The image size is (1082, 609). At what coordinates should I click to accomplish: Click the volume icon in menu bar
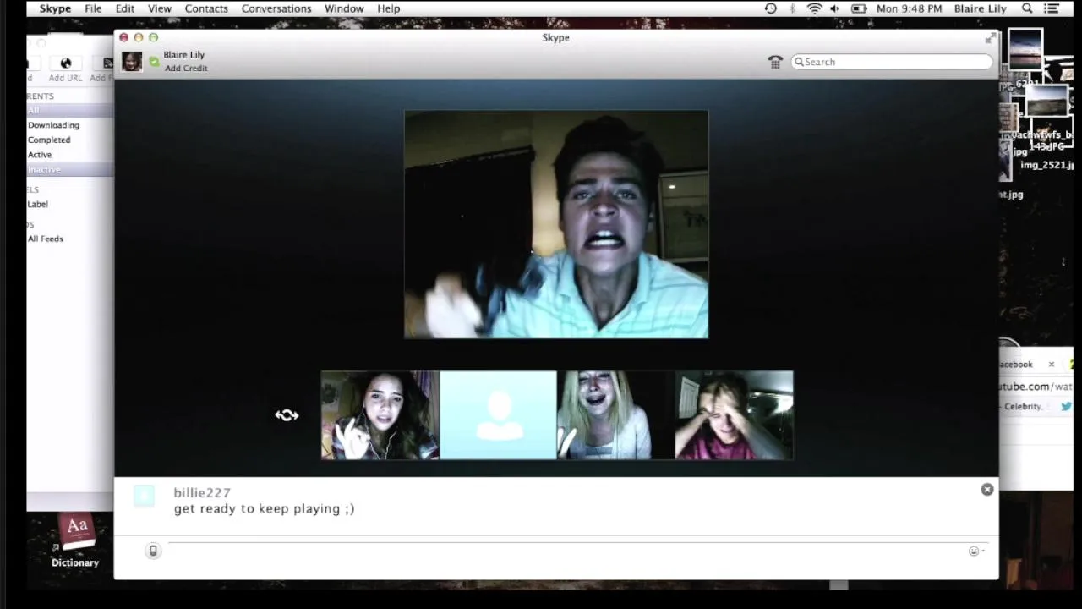835,8
